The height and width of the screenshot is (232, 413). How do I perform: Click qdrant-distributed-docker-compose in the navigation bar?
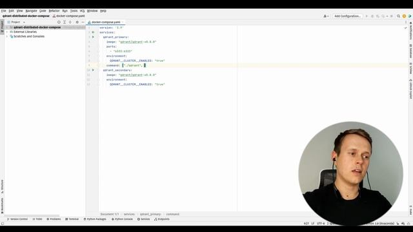coord(26,16)
